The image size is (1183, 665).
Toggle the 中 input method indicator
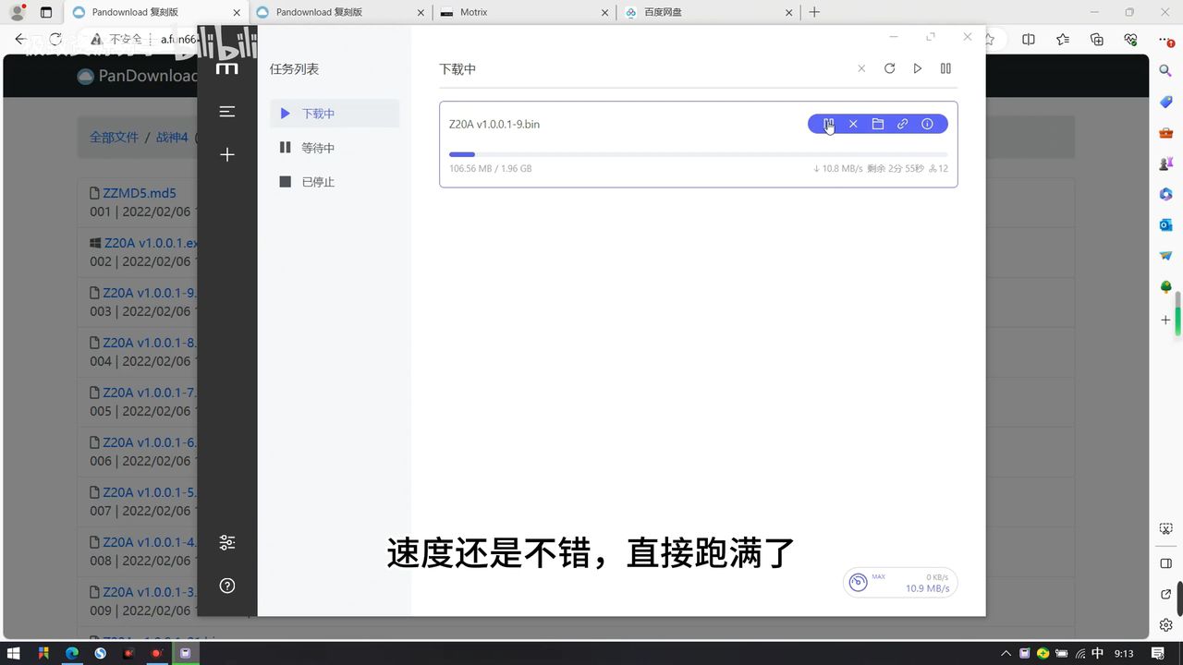1098,653
